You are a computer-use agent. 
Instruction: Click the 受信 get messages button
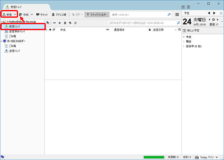pos(7,14)
